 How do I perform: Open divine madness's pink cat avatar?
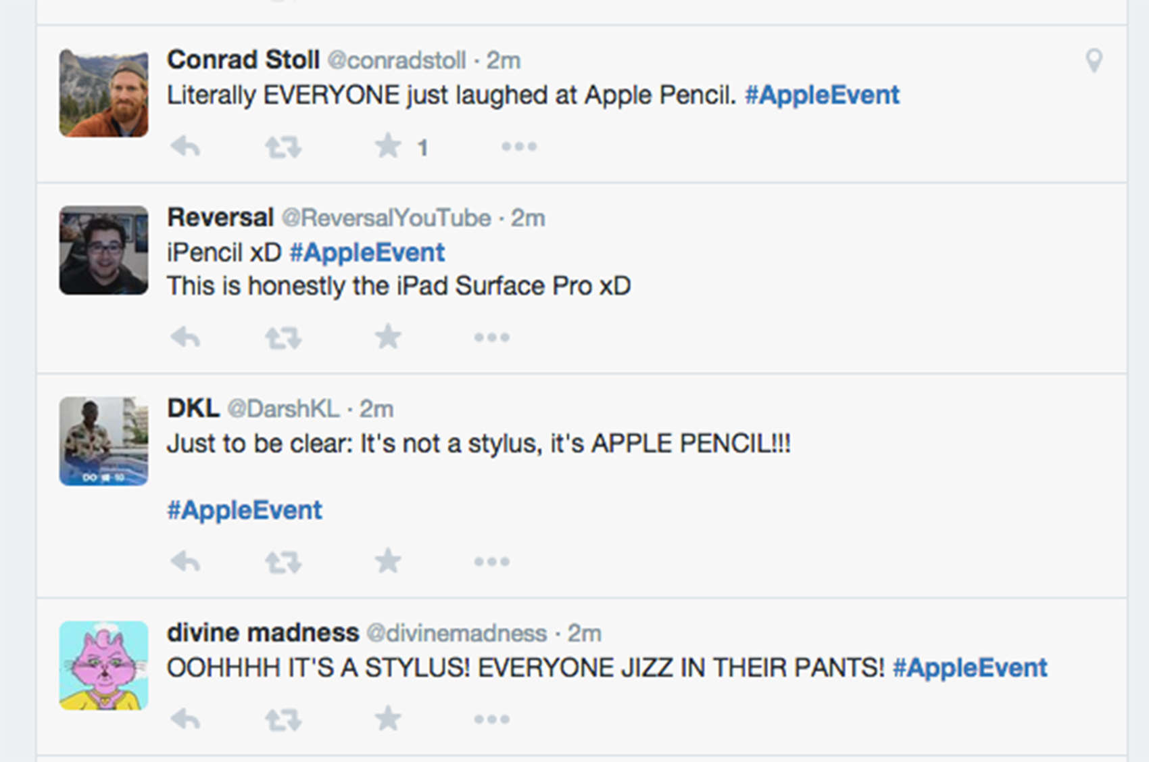pos(103,665)
